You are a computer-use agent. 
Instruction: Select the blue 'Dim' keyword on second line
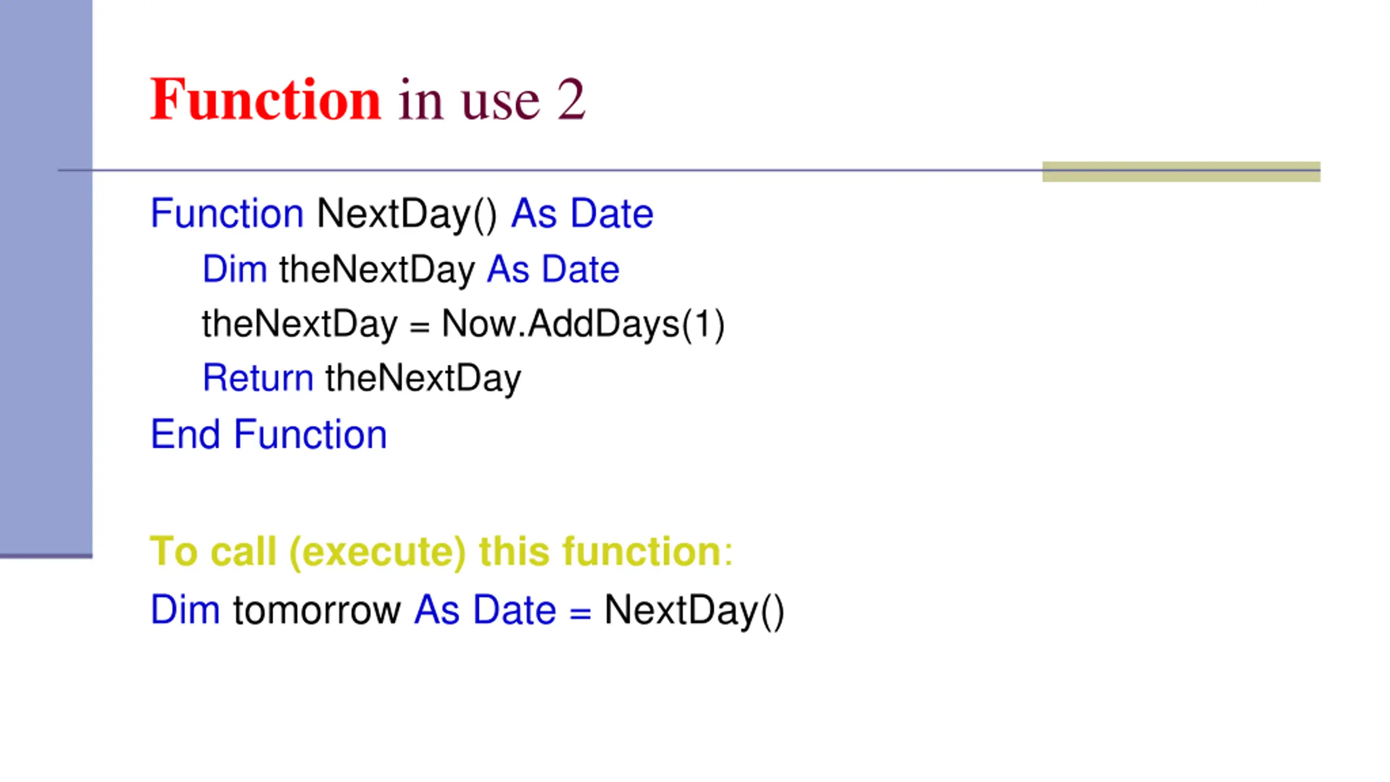235,269
